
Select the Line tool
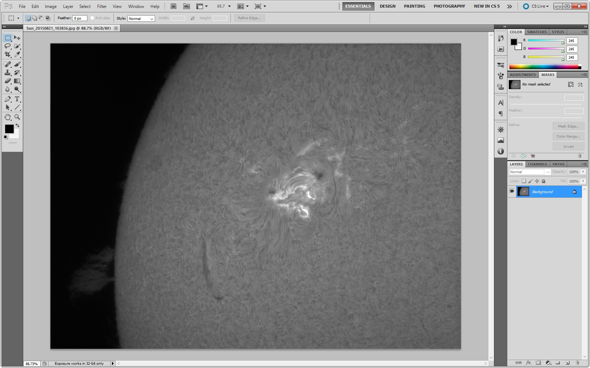click(17, 107)
